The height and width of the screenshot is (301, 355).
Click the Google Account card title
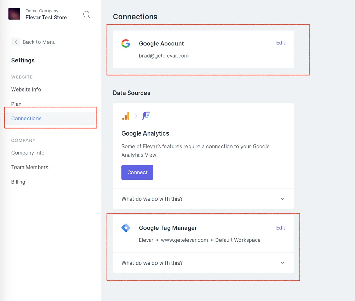point(161,43)
